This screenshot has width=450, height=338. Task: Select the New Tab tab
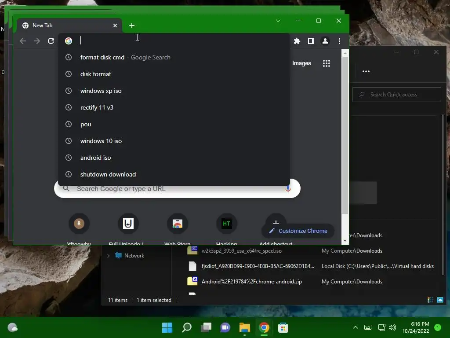coord(69,26)
